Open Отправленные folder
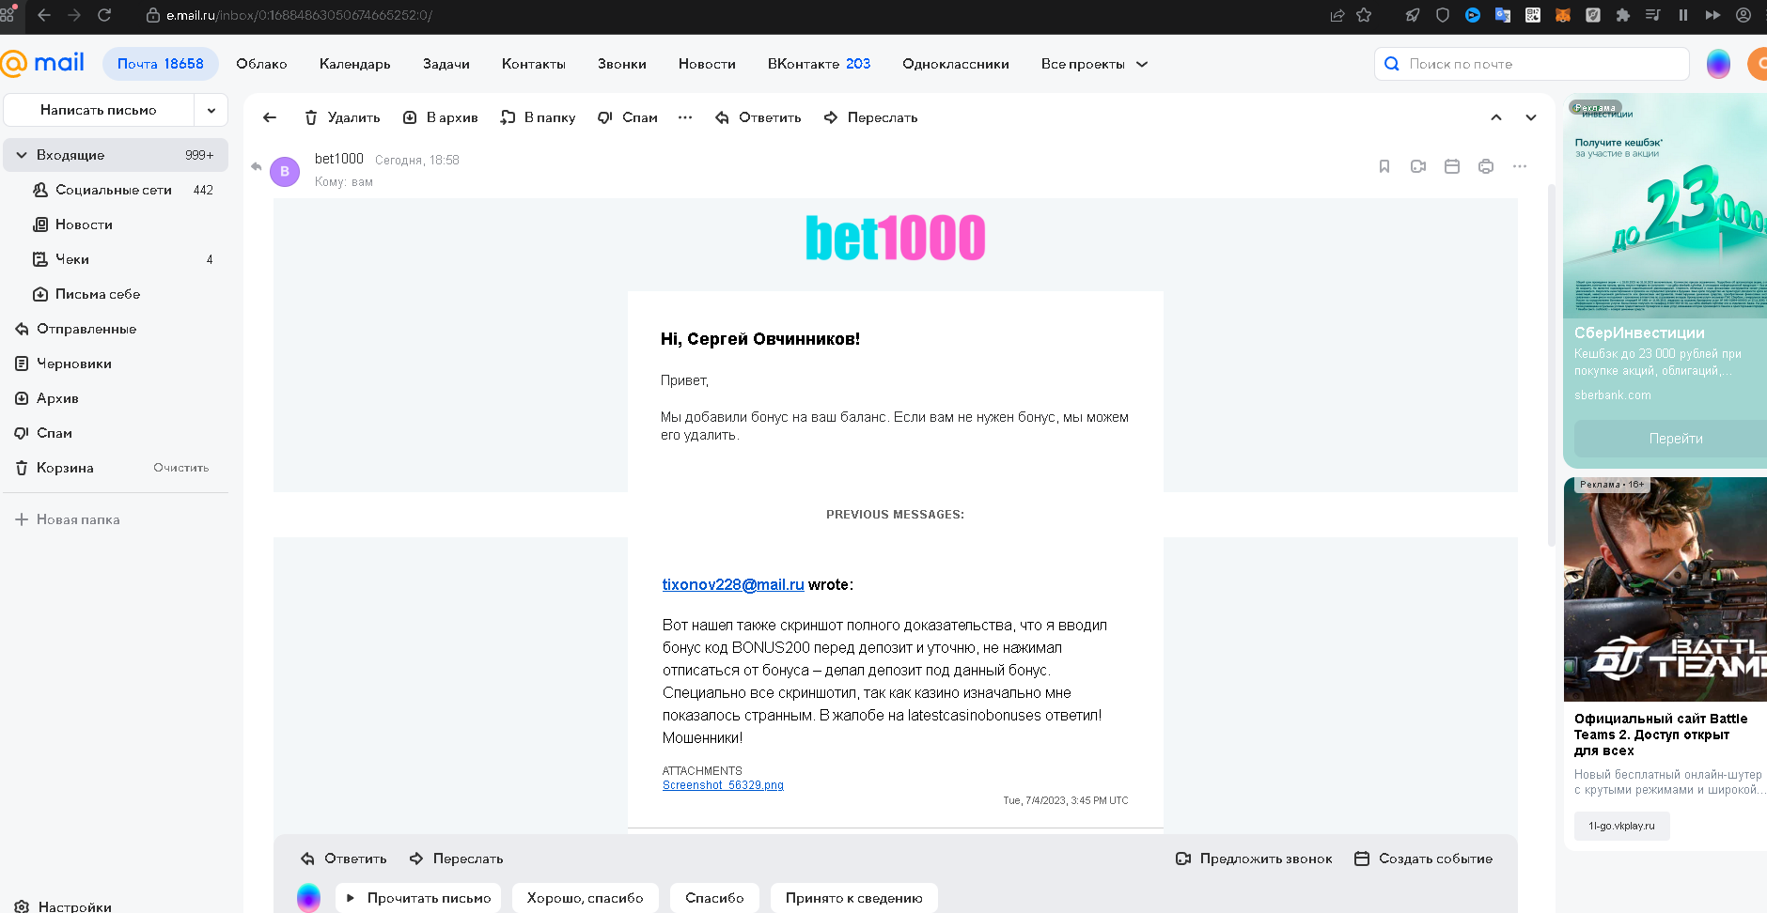Viewport: 1767px width, 913px height. coord(116,329)
